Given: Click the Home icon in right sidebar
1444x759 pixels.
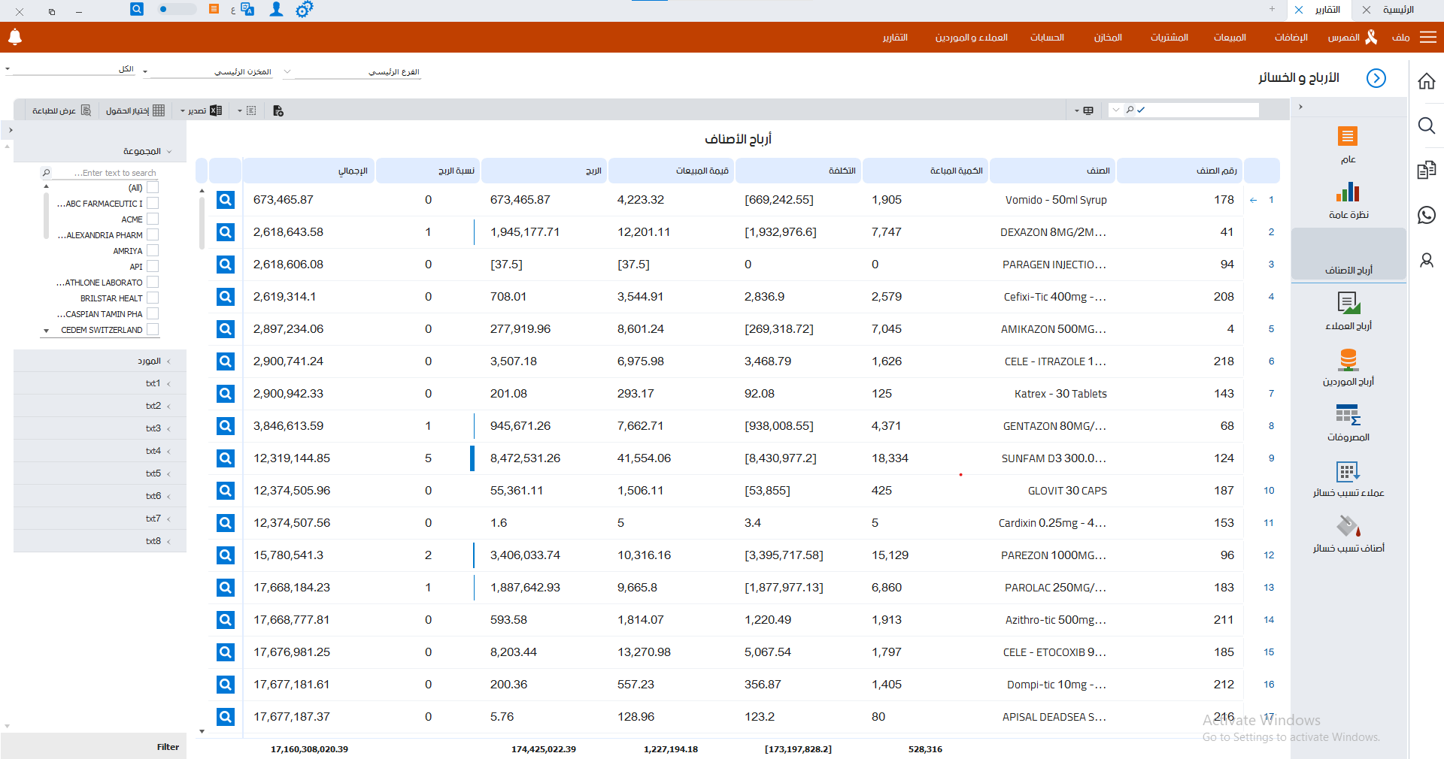Looking at the screenshot, I should click(x=1427, y=81).
